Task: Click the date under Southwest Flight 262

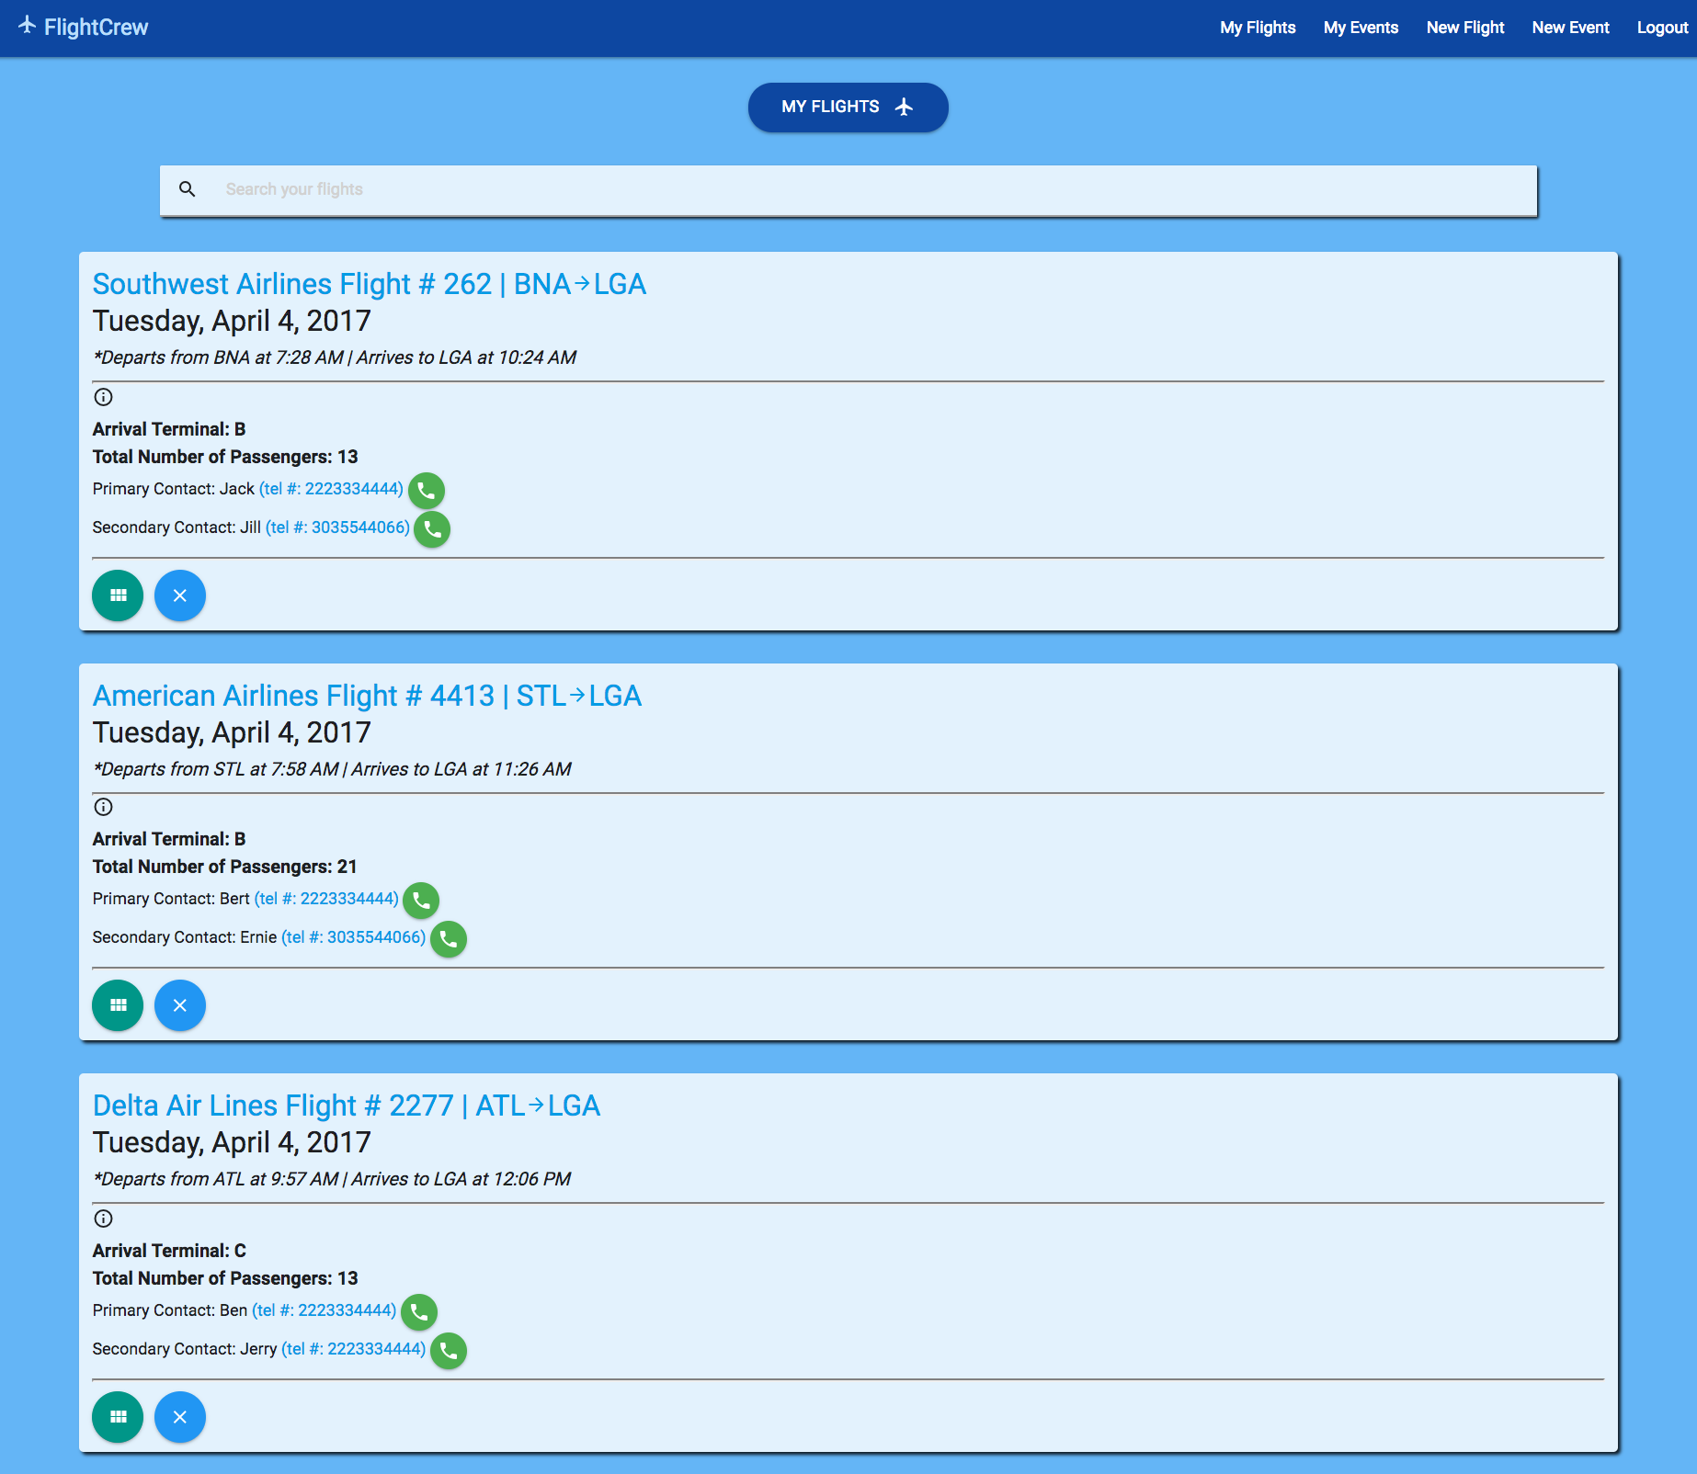Action: click(232, 321)
